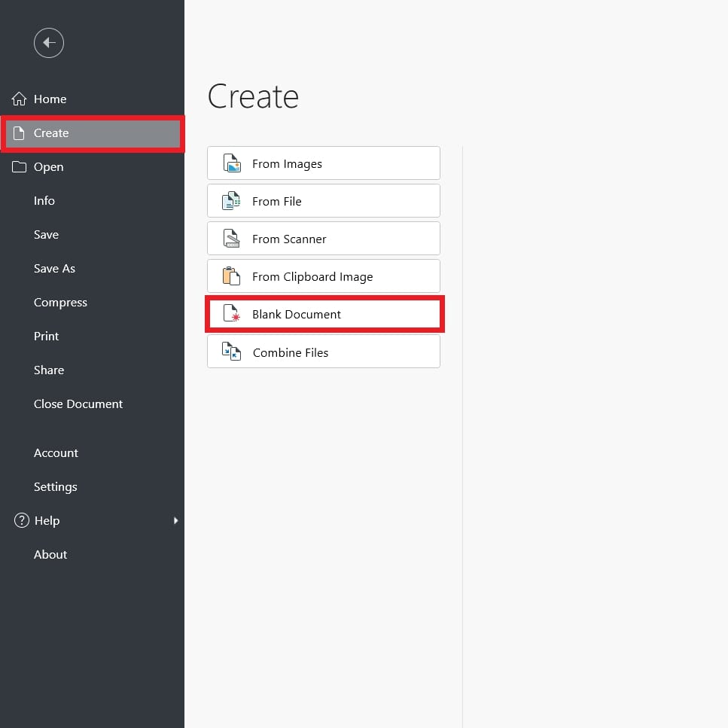The image size is (728, 728).
Task: Click the Combine Files icon
Action: tap(232, 352)
